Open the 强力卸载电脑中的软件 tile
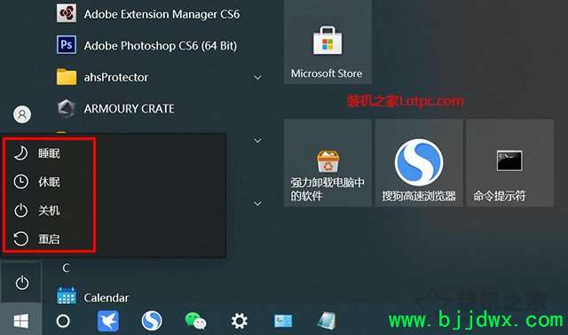Viewport: 568px width, 335px height. [x=327, y=163]
